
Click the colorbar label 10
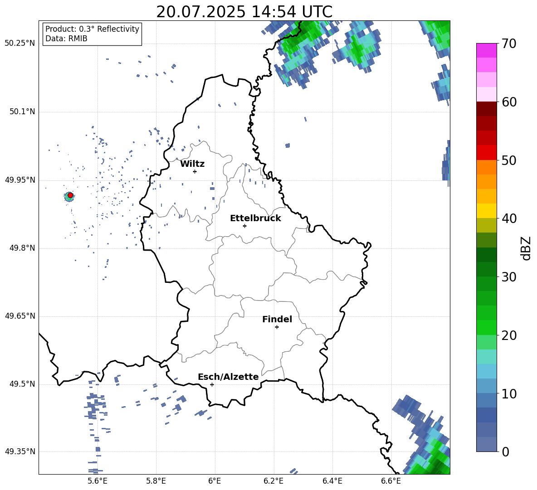click(x=509, y=393)
